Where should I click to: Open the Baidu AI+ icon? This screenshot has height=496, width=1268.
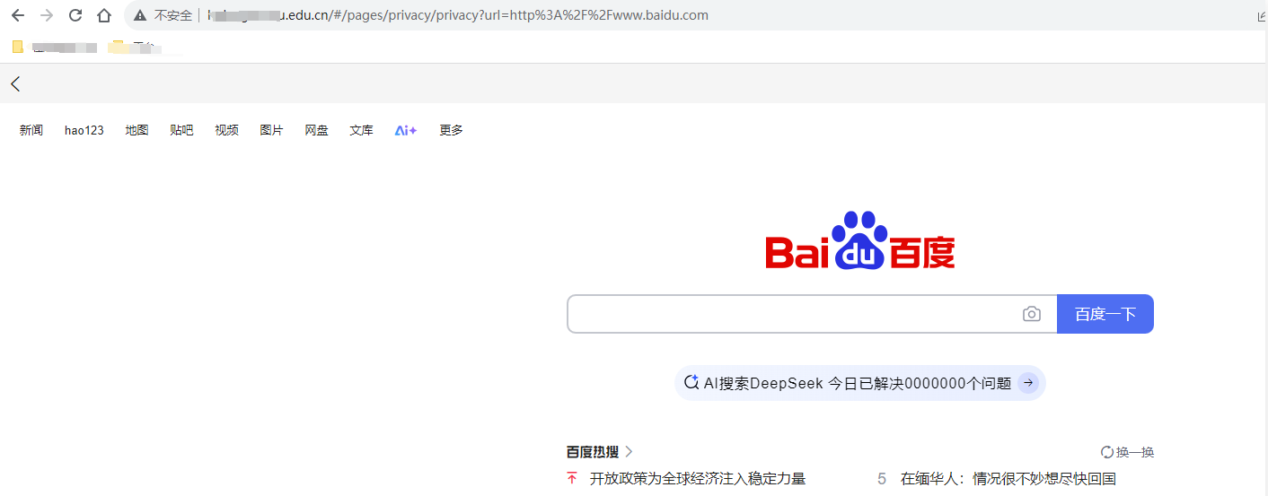coord(406,130)
